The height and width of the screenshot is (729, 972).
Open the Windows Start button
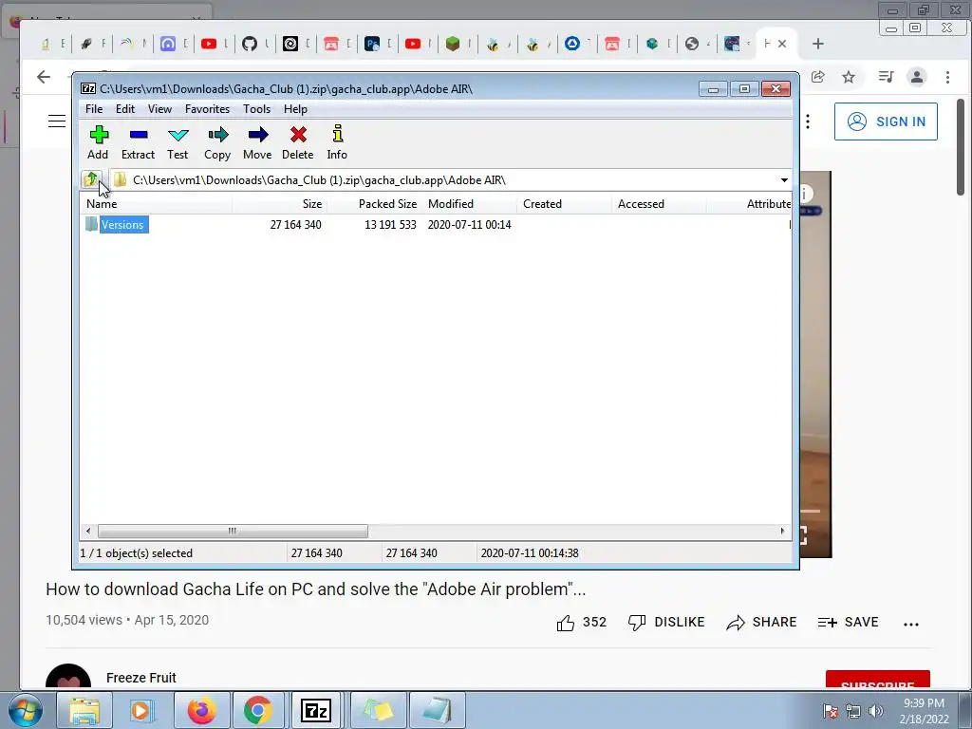25,710
